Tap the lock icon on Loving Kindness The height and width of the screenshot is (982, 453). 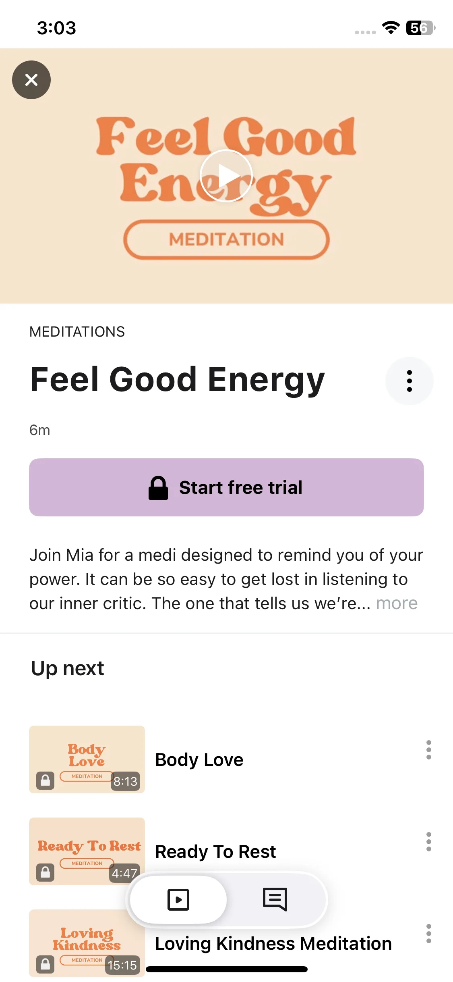[x=46, y=965]
